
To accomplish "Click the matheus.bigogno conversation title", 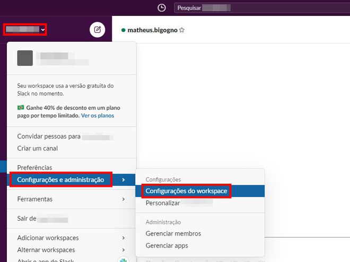I will 152,30.
